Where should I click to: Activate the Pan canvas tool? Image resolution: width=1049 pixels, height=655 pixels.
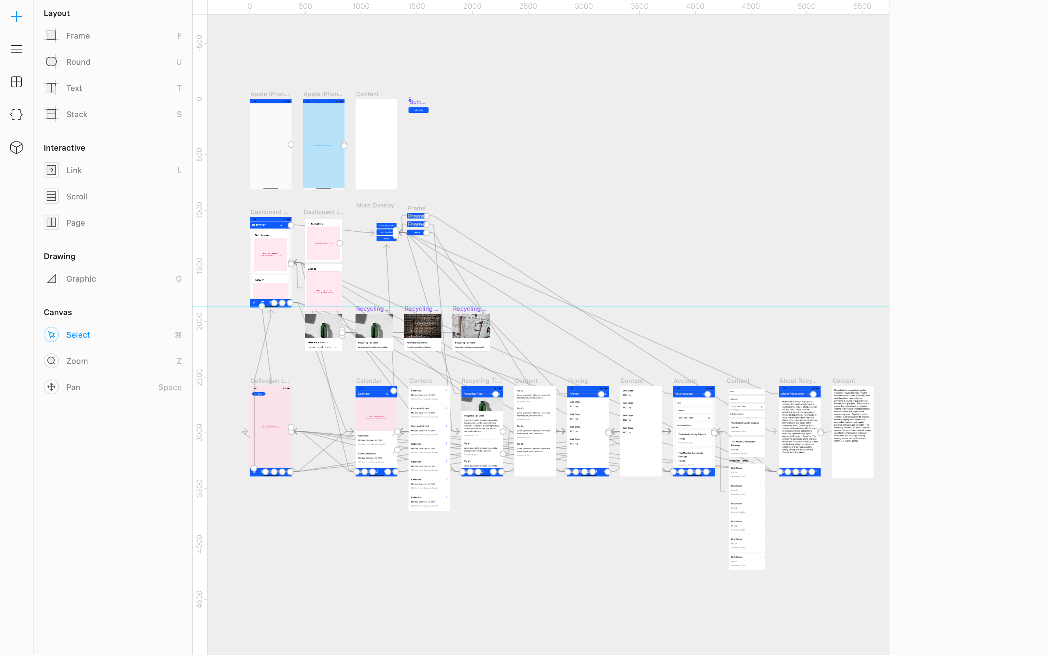pos(73,387)
